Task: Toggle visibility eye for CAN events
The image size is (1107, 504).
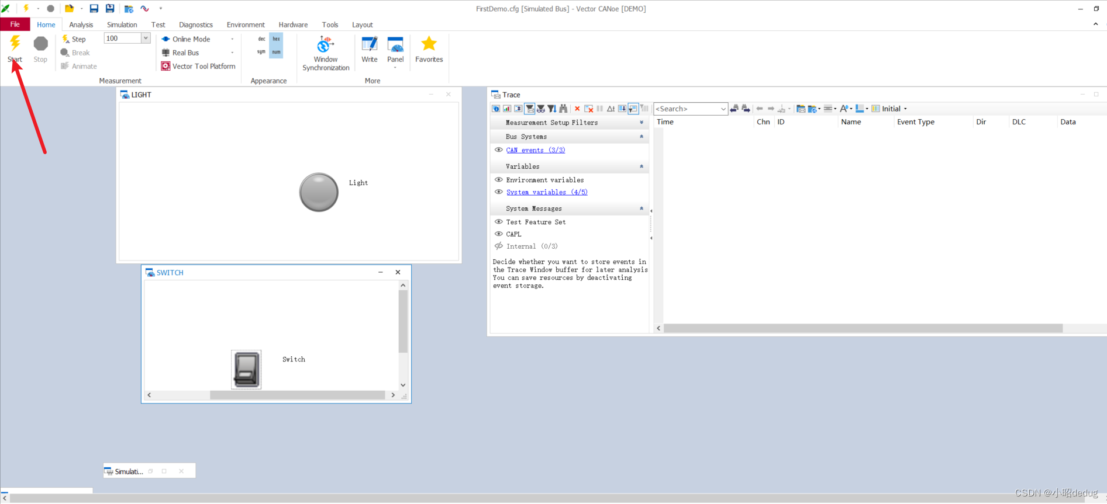Action: point(499,150)
